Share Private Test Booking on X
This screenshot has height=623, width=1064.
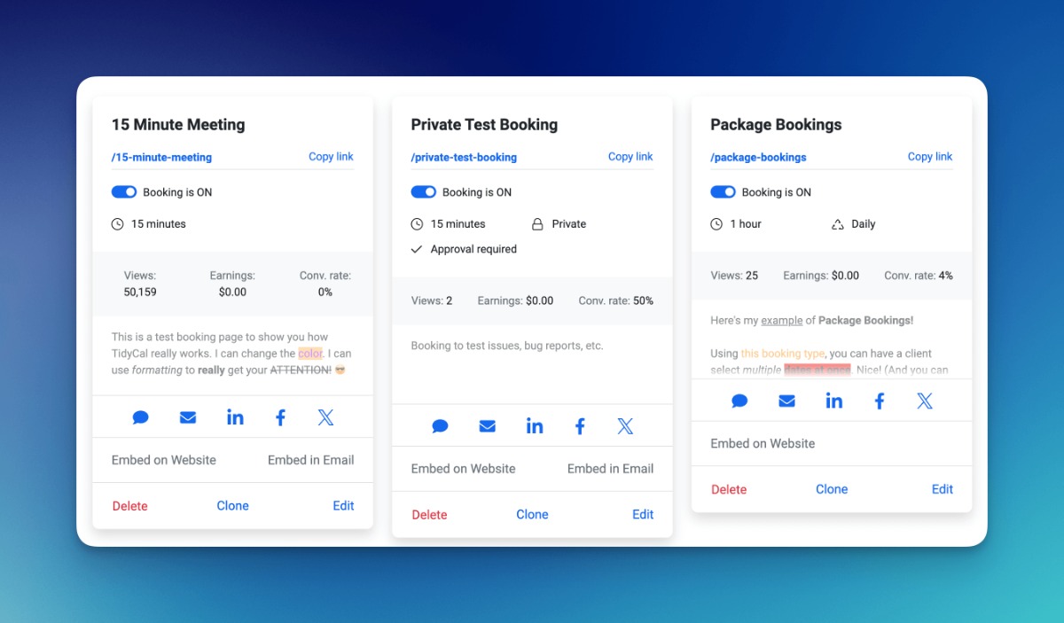pyautogui.click(x=625, y=426)
